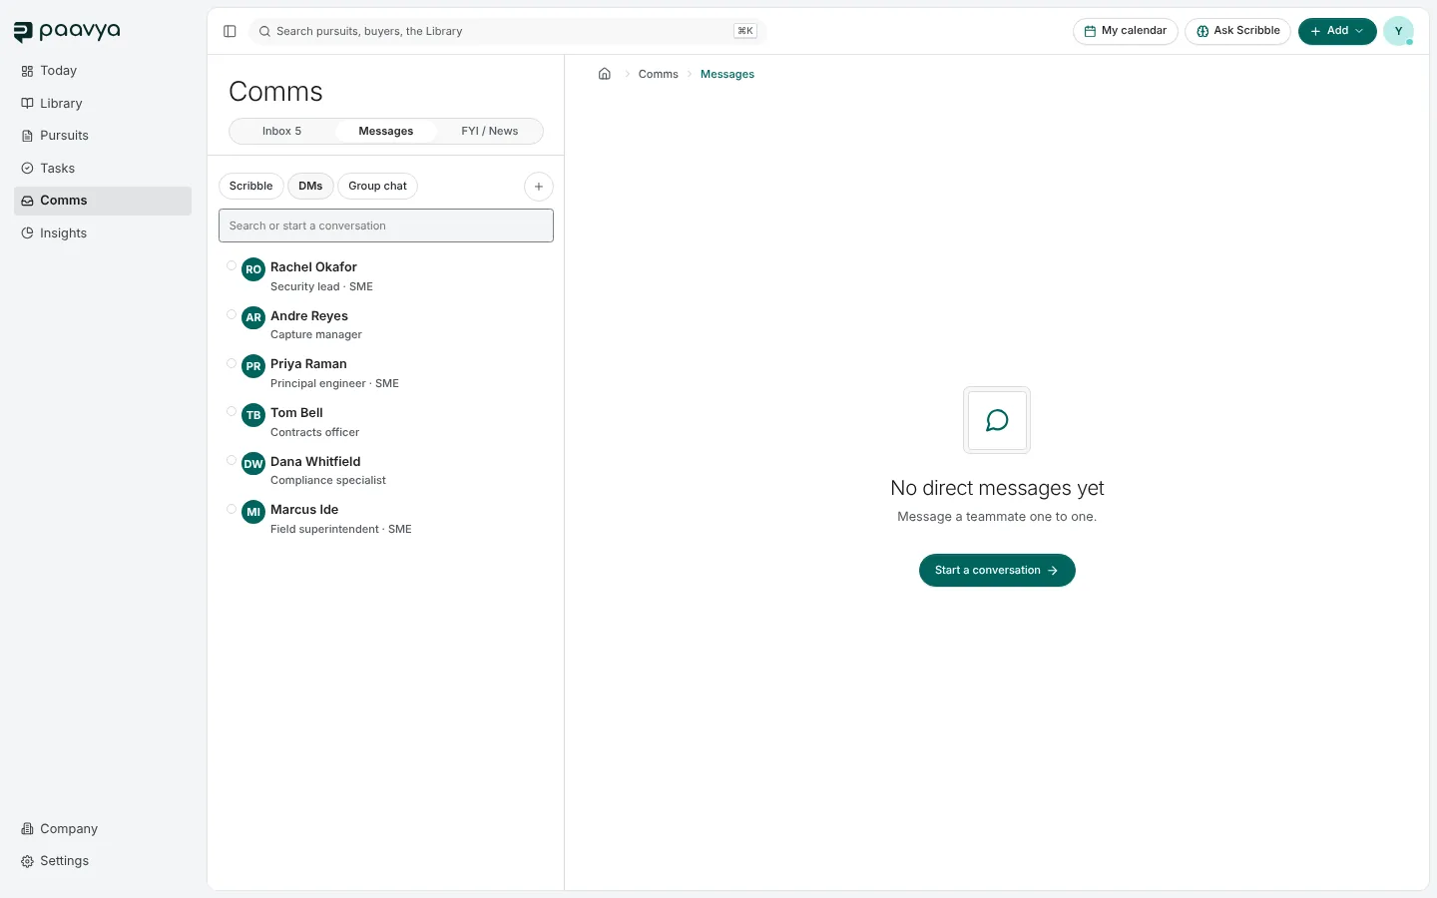1437x898 pixels.
Task: Select the Messages tab
Action: coord(386,131)
